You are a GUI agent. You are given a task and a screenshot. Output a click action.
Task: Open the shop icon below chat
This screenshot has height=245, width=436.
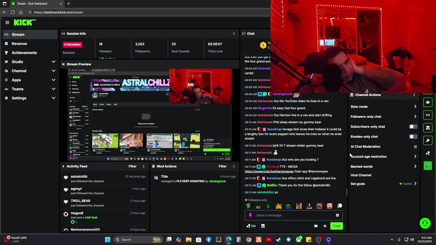[263, 226]
